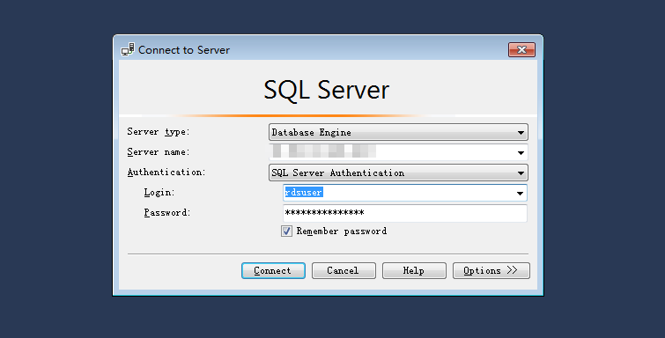Open the Server type dropdown arrow
The width and height of the screenshot is (665, 338).
coord(521,133)
